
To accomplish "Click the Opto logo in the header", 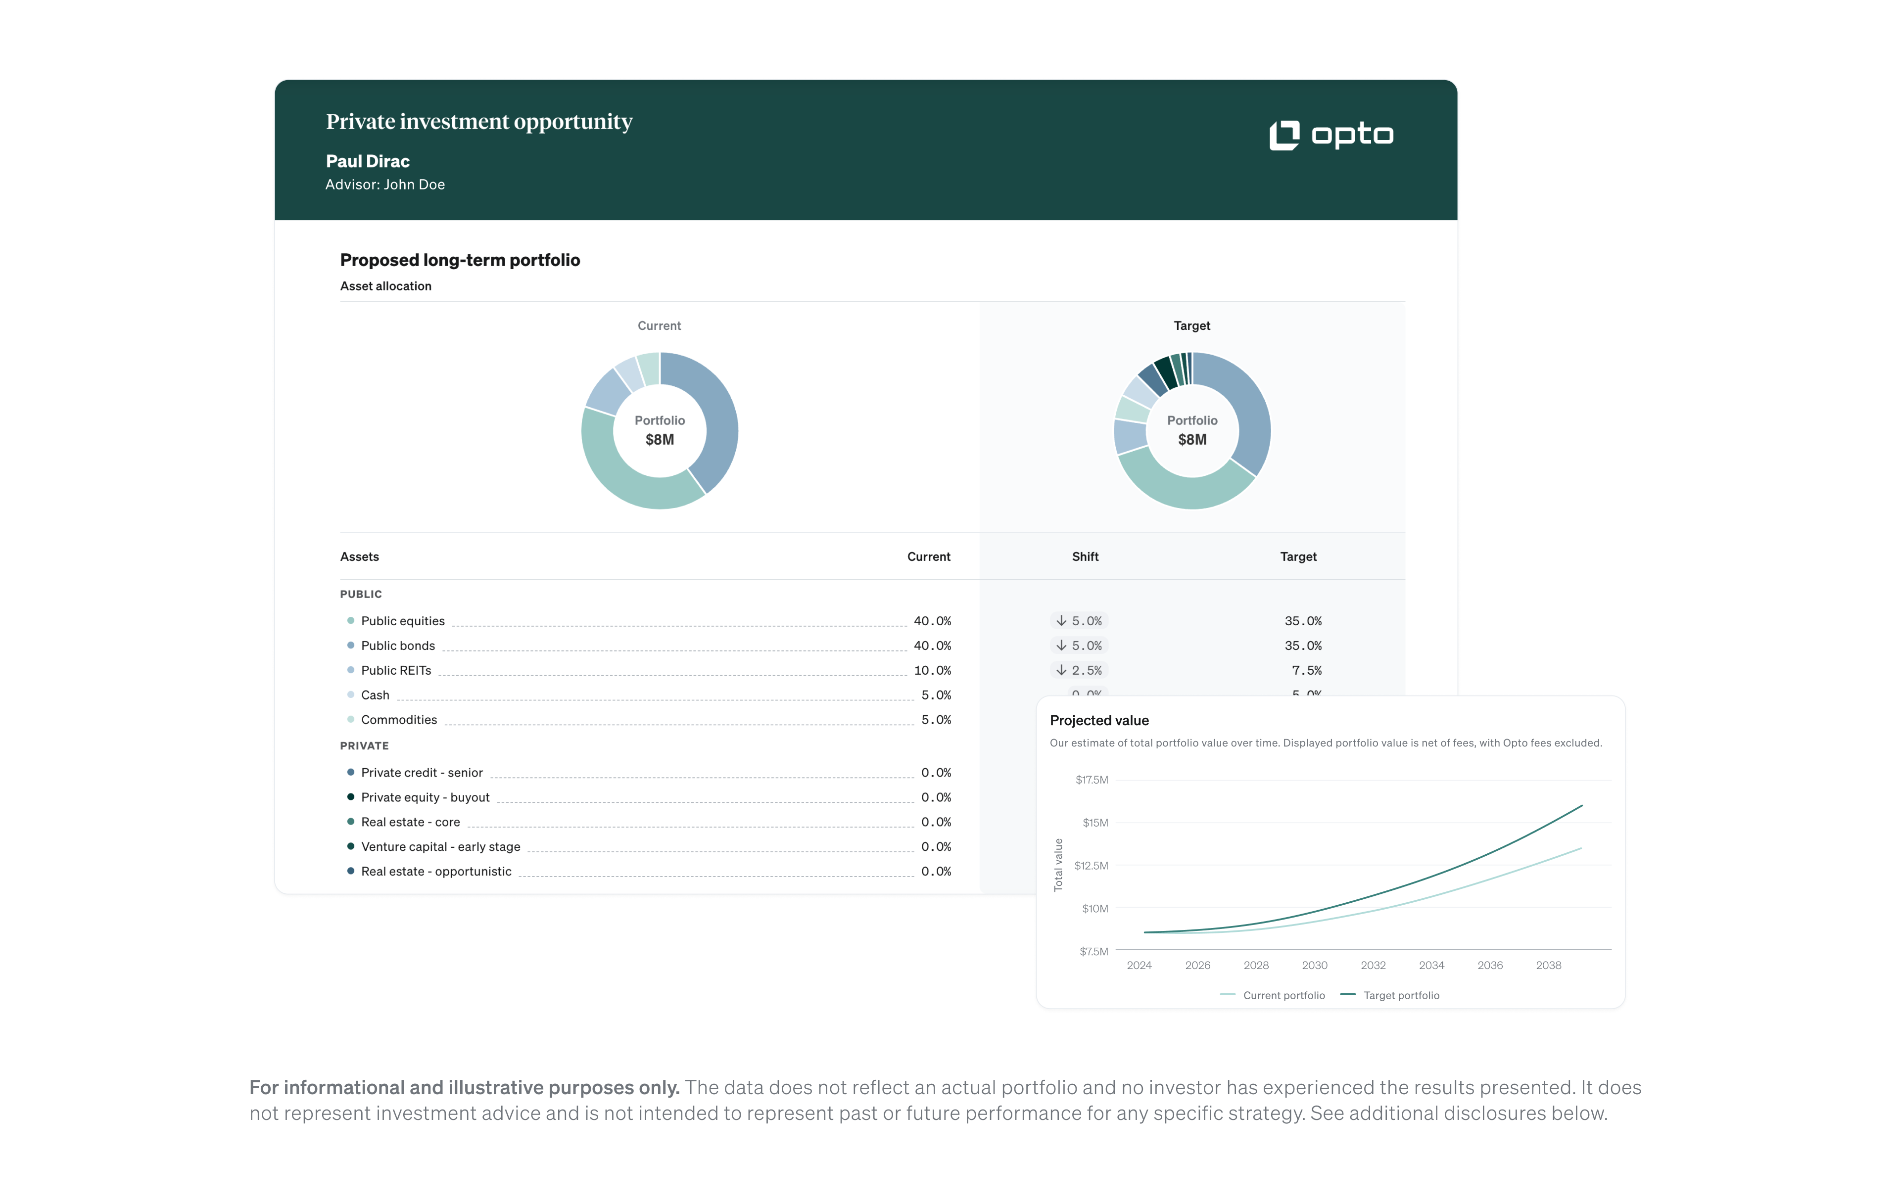I will (1331, 135).
